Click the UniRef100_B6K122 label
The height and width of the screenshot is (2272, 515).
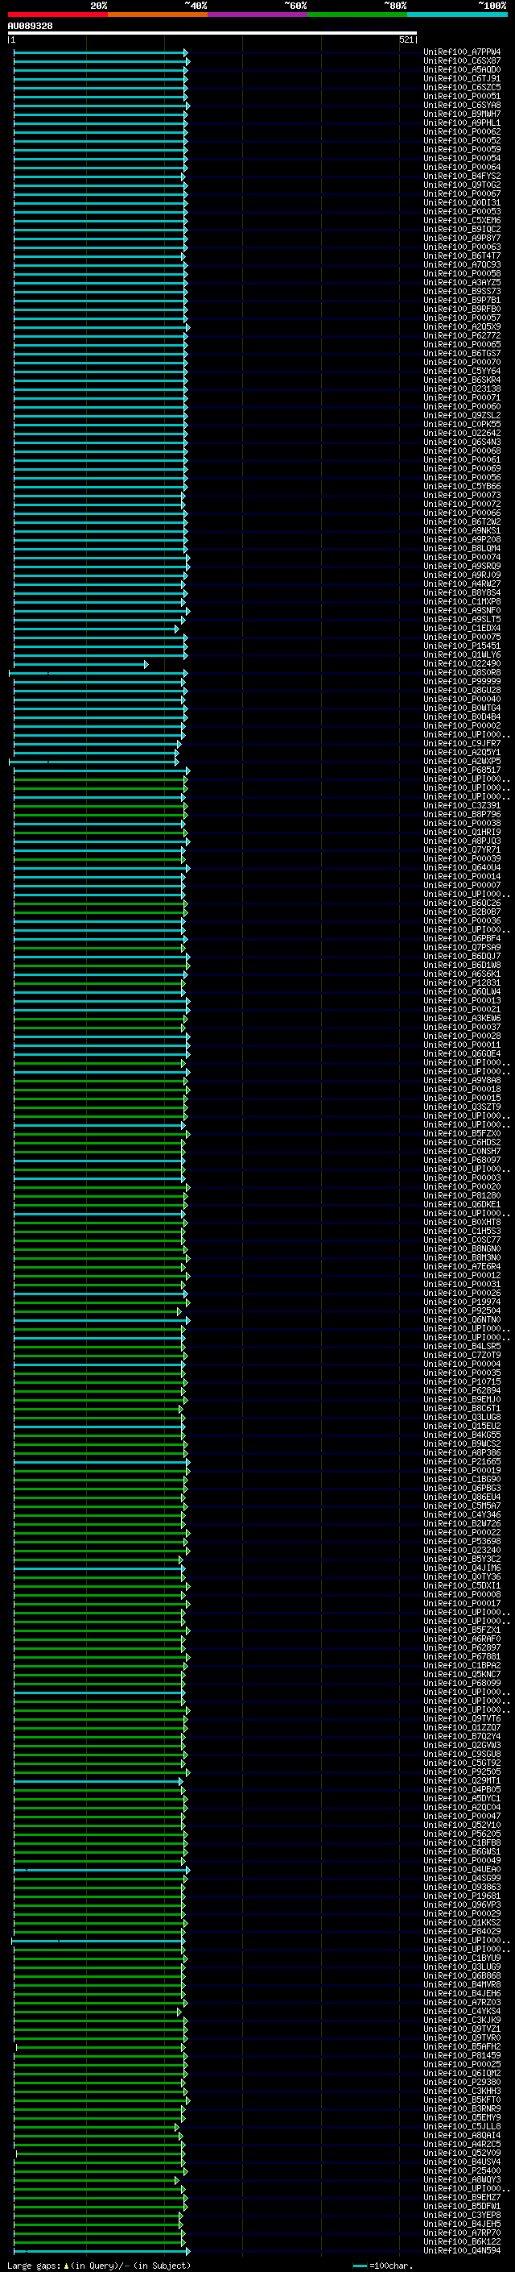[462, 2242]
